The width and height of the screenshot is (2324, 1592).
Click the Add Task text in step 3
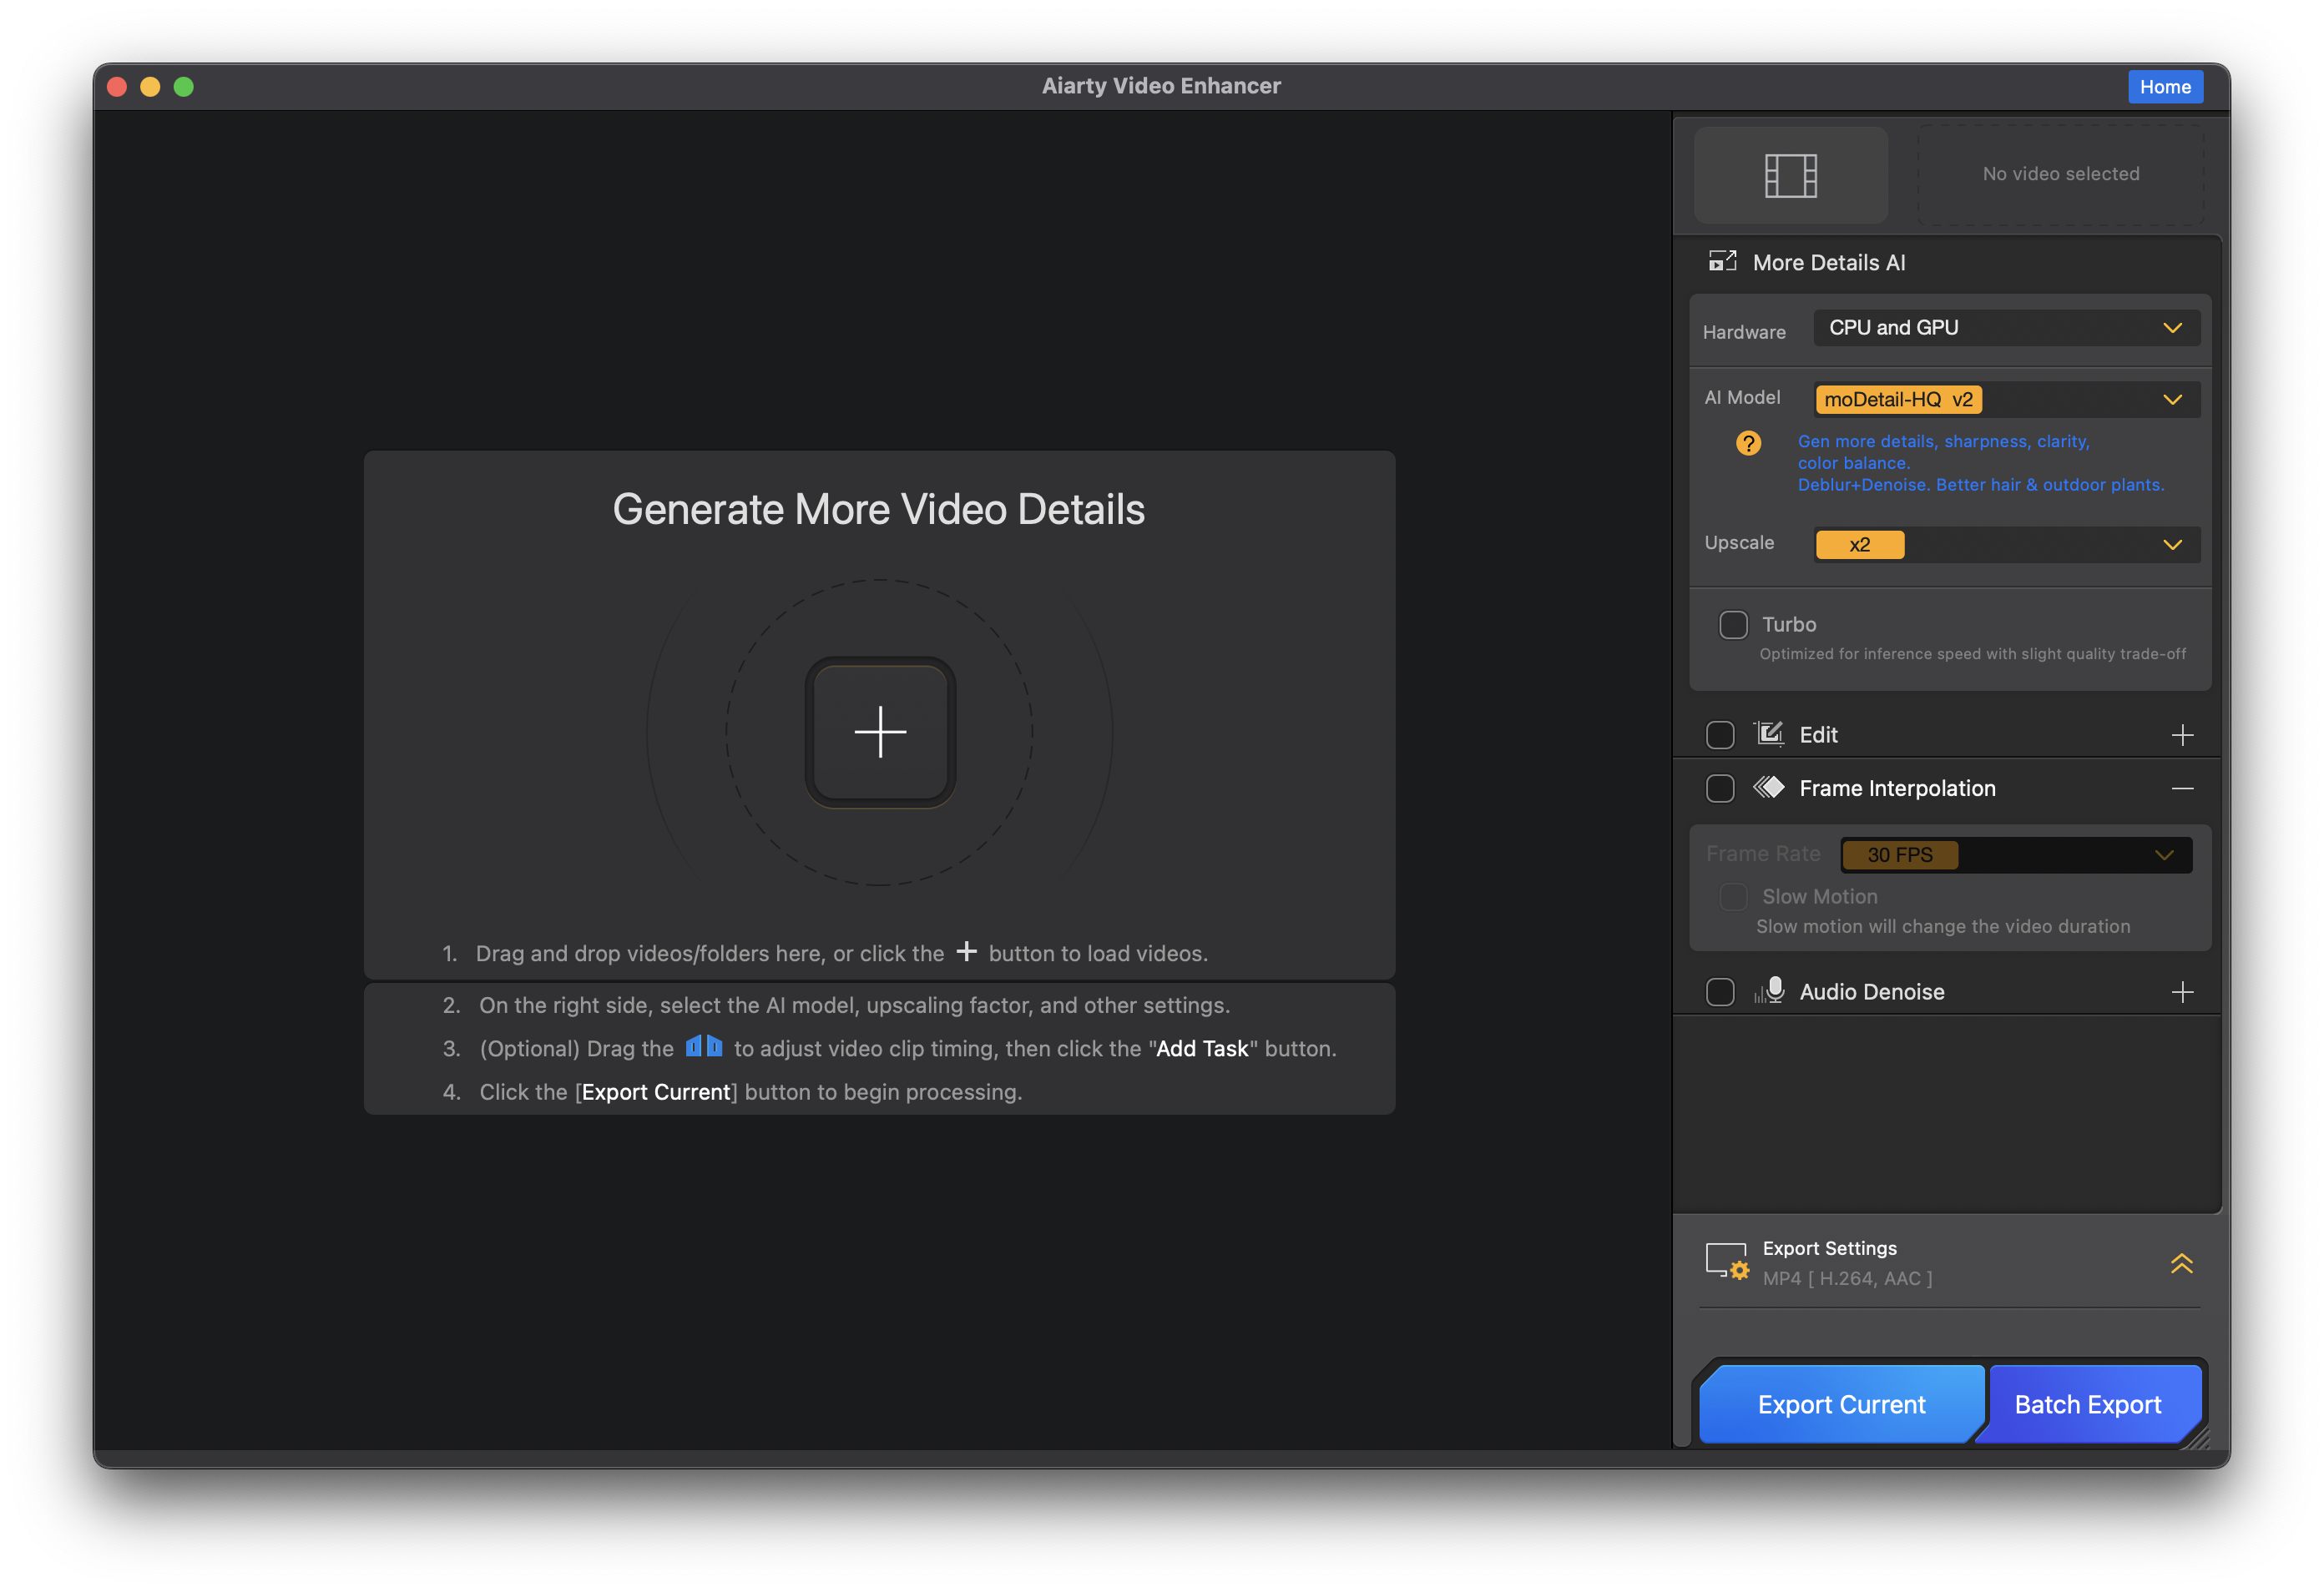pyautogui.click(x=1202, y=1048)
